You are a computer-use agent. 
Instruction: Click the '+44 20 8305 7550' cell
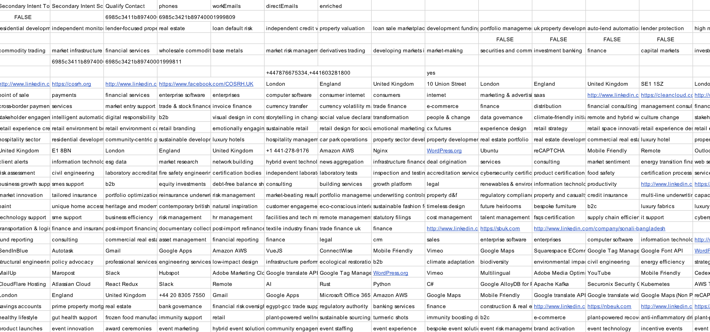click(x=182, y=295)
